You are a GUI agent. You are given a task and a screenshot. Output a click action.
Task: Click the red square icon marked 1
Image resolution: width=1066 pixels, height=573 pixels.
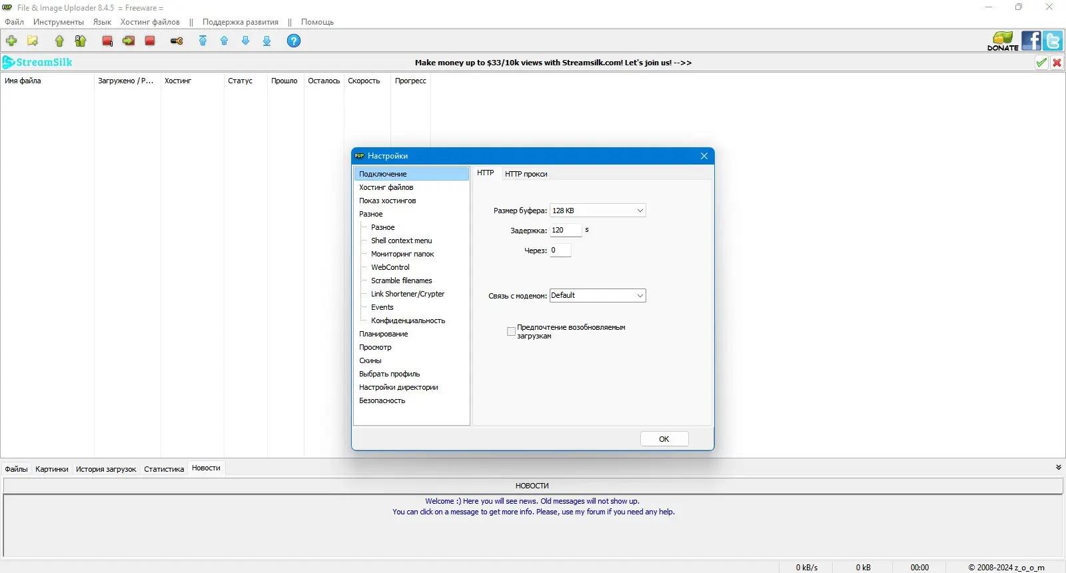point(107,41)
